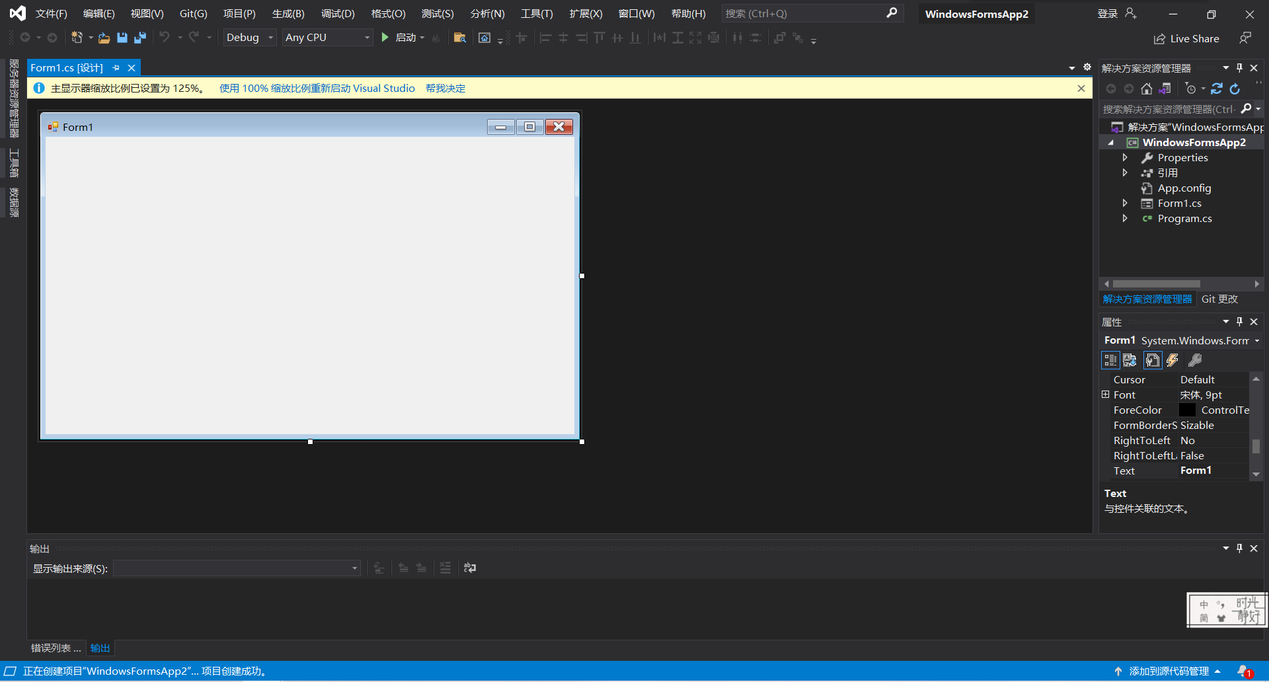1269x682 pixels.
Task: Open the Git(G) menu
Action: [x=192, y=13]
